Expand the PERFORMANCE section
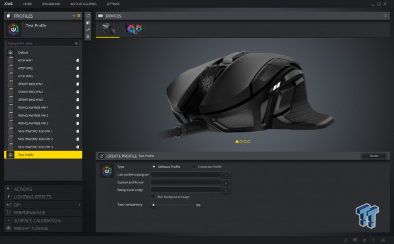 pos(43,213)
